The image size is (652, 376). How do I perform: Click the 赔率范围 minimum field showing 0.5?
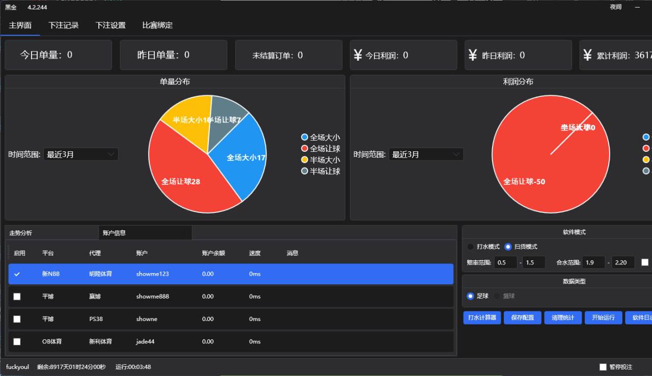[505, 262]
